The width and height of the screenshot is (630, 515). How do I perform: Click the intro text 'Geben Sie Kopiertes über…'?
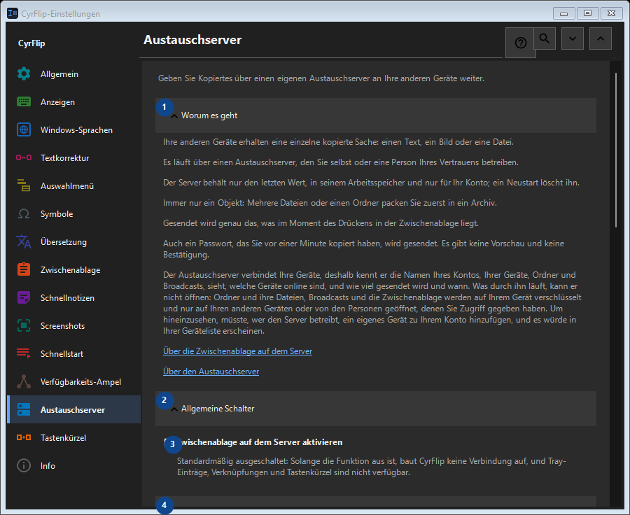[x=321, y=78]
